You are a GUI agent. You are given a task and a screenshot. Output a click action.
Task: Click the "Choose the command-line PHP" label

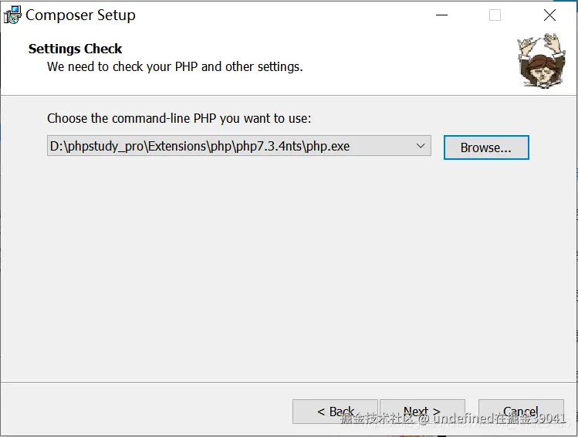179,118
